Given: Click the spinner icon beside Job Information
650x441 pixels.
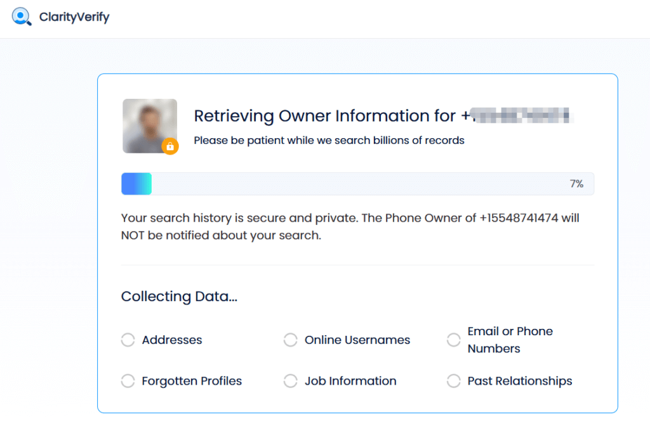Looking at the screenshot, I should click(x=291, y=381).
